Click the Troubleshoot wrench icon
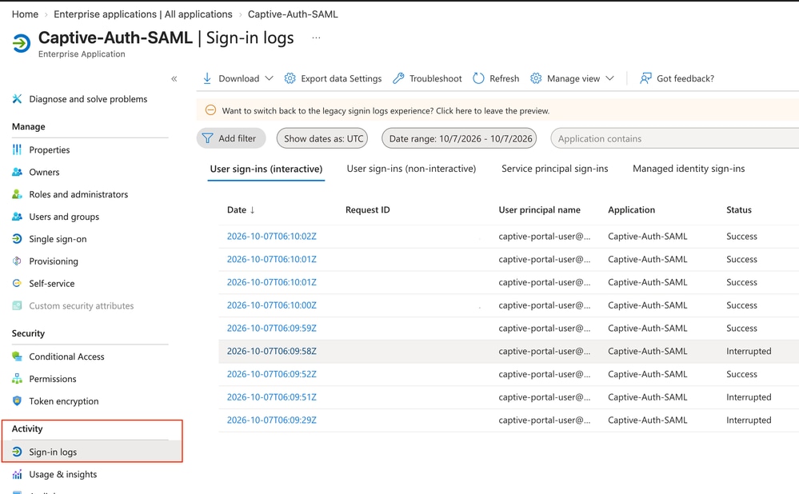Viewport: 799px width, 494px height. click(x=398, y=78)
